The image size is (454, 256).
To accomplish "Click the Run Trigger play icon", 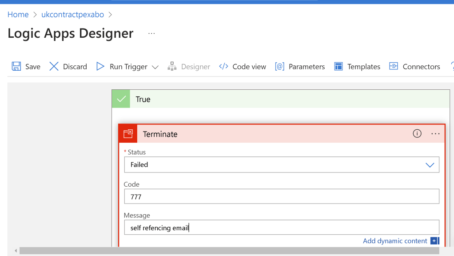I will point(100,66).
